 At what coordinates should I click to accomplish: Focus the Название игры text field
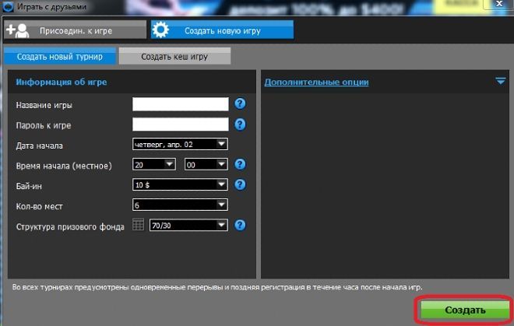pyautogui.click(x=180, y=104)
